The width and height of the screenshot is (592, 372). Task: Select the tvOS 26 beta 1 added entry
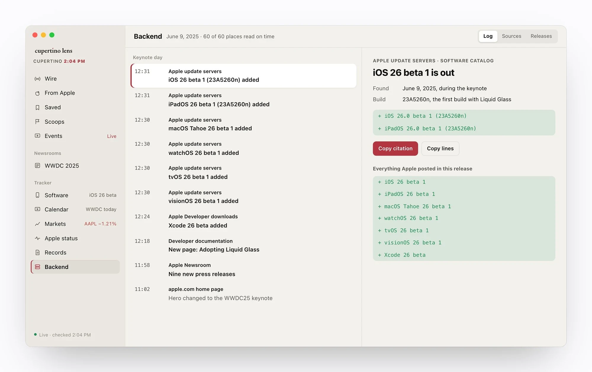point(244,173)
